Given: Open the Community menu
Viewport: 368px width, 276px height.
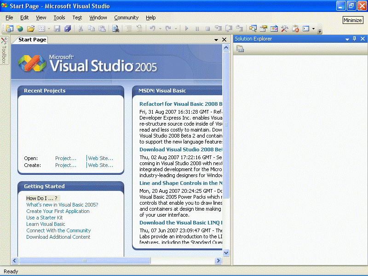Looking at the screenshot, I should coord(126,17).
